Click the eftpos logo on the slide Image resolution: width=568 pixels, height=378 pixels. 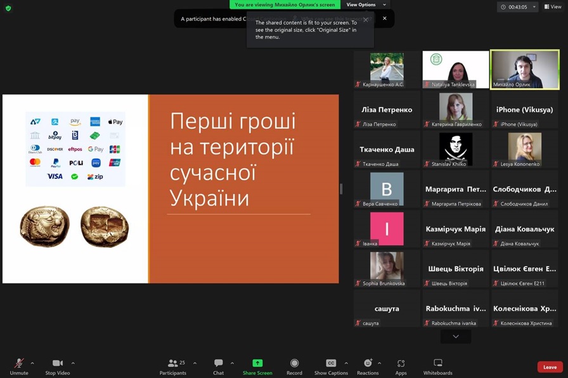(x=75, y=149)
